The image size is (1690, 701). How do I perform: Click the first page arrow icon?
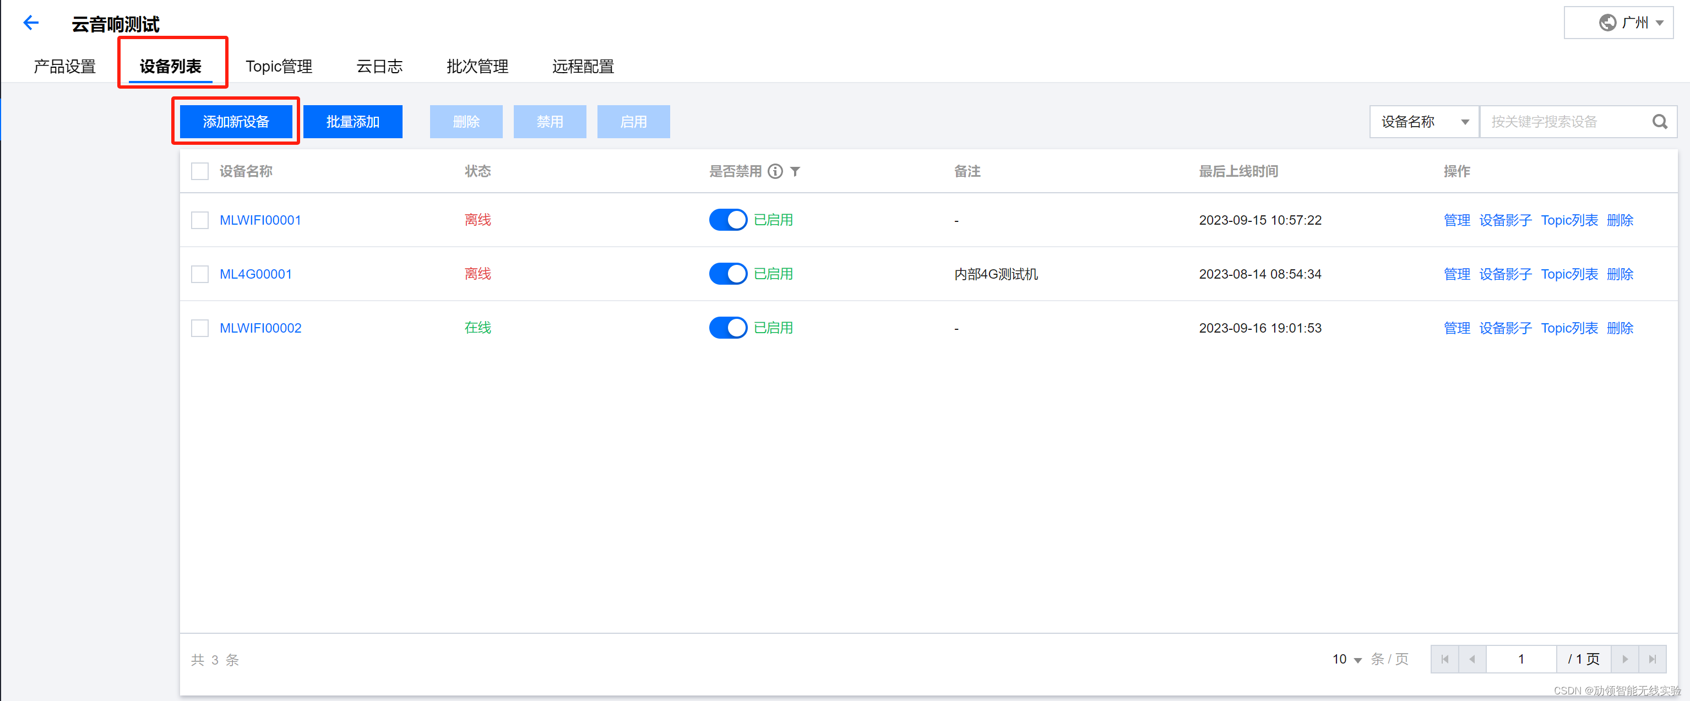click(1444, 659)
